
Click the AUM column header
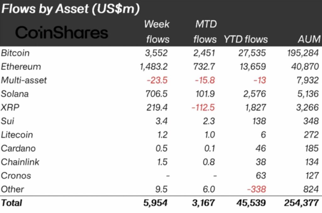coord(309,39)
